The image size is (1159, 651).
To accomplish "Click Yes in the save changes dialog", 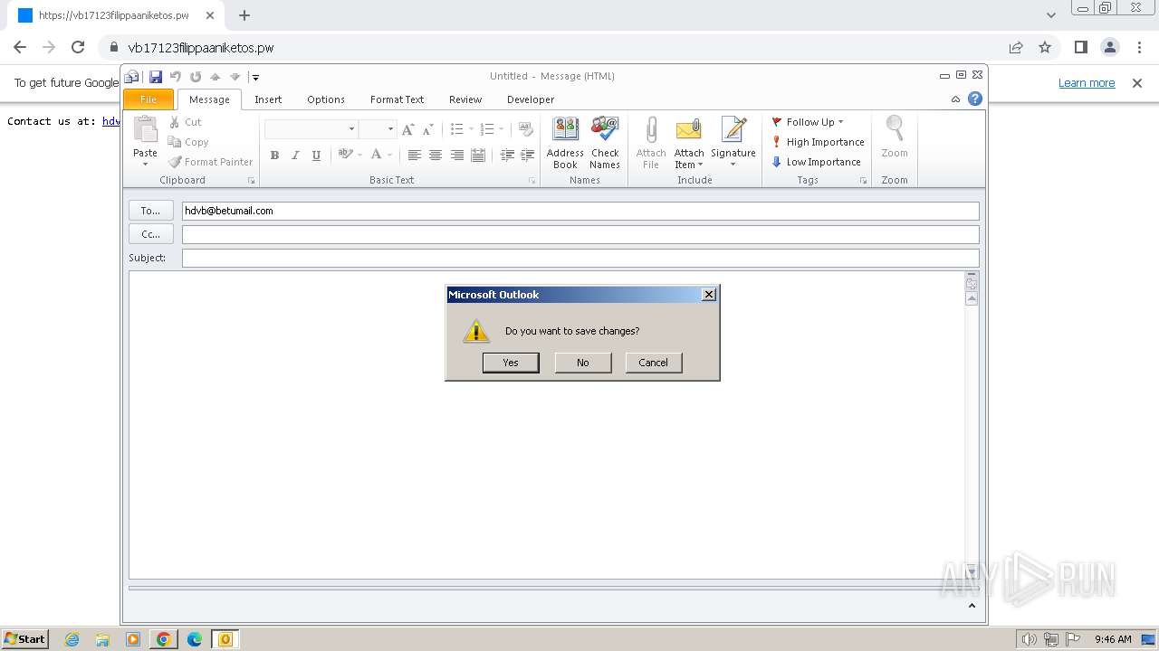I will pyautogui.click(x=511, y=363).
